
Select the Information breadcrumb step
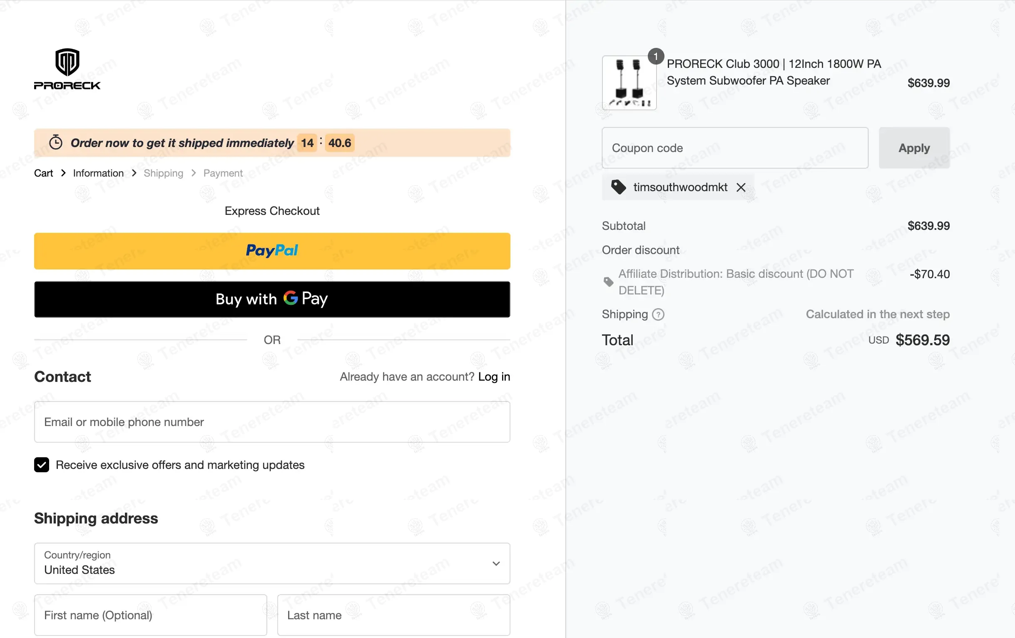click(x=98, y=173)
